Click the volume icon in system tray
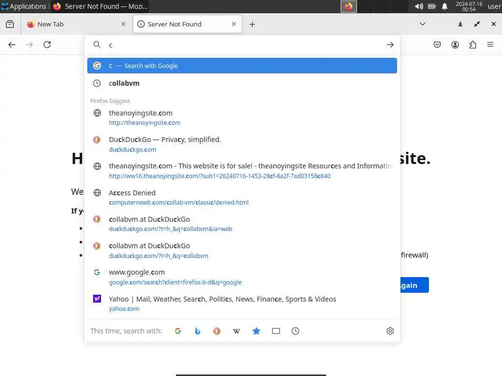 (x=419, y=6)
